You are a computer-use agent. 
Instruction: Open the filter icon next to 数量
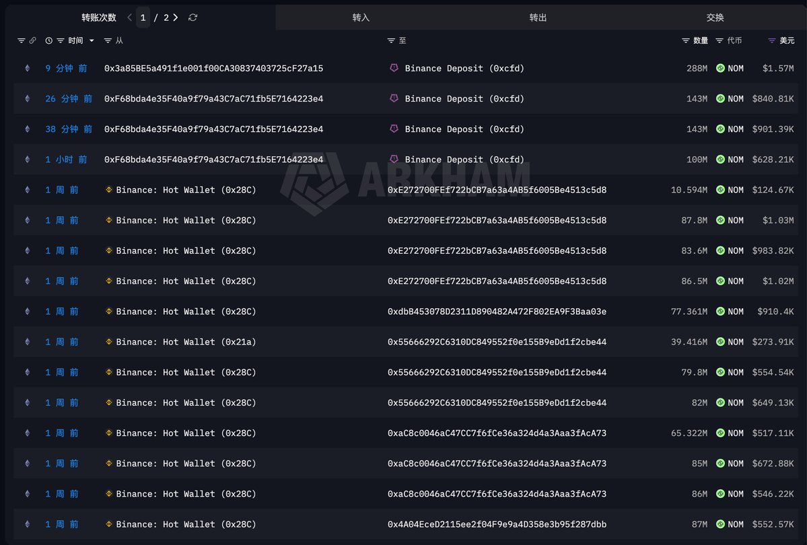coord(686,40)
